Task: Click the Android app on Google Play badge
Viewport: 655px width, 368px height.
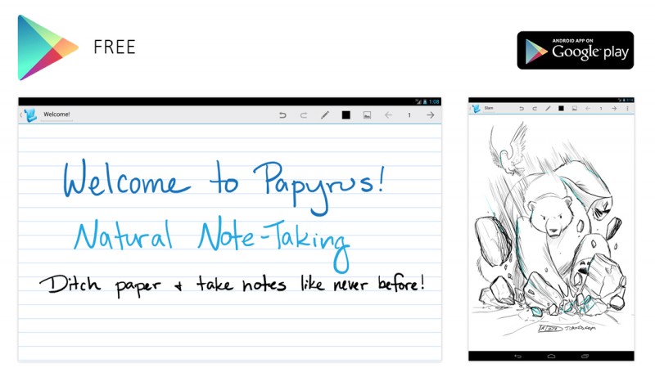Action: (x=576, y=50)
